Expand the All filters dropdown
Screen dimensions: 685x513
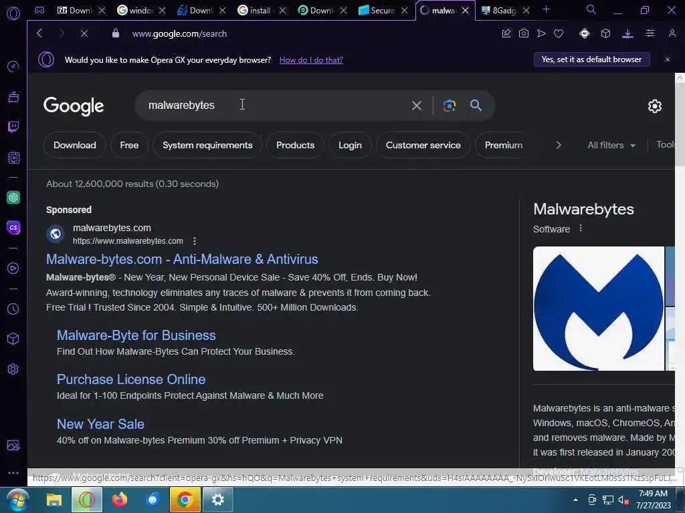point(611,145)
